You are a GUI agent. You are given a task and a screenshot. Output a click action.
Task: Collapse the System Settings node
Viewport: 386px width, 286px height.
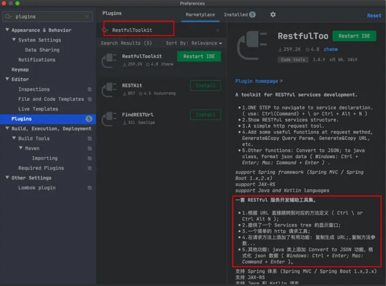(x=14, y=40)
